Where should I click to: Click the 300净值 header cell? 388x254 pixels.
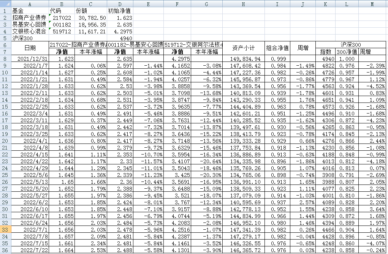point(347,52)
